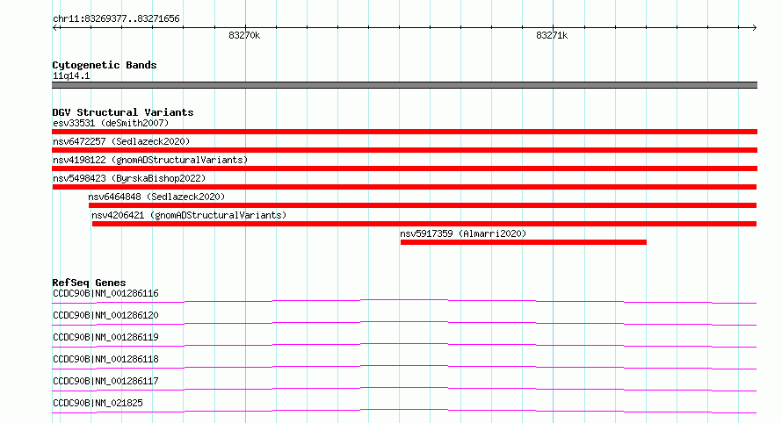Viewport: 782px width, 423px height.
Task: Open CCDC90B|NM_001286117 transcript label
Action: tap(105, 381)
